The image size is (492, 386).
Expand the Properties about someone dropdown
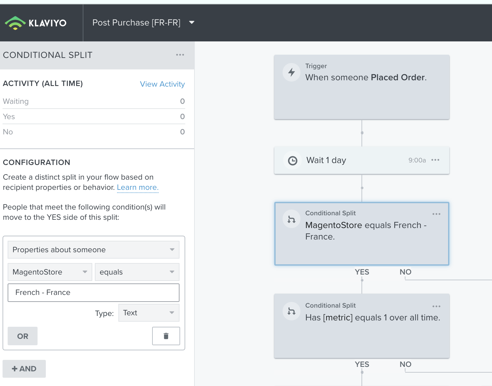coord(94,250)
